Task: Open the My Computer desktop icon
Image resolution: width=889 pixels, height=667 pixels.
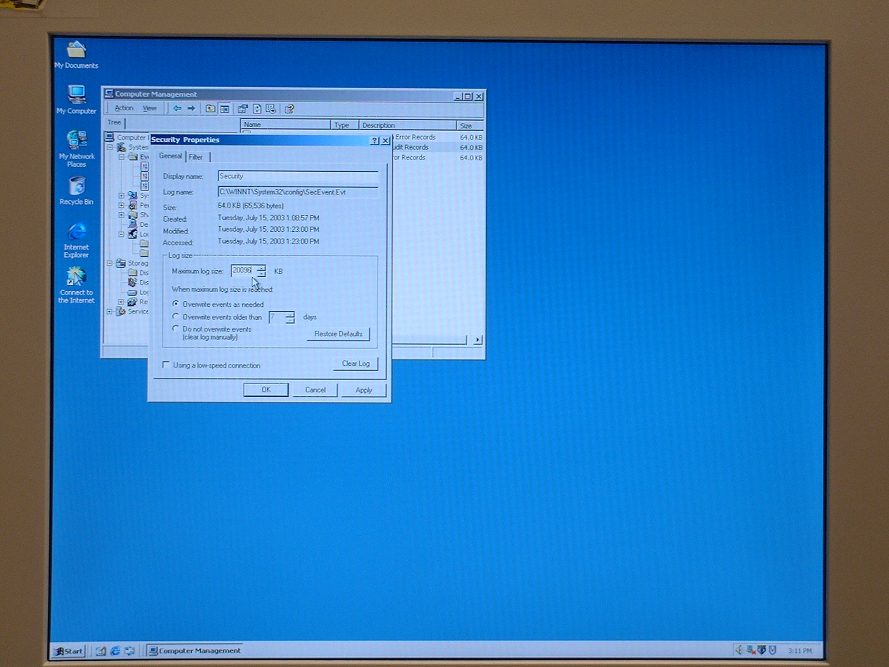Action: point(77,99)
